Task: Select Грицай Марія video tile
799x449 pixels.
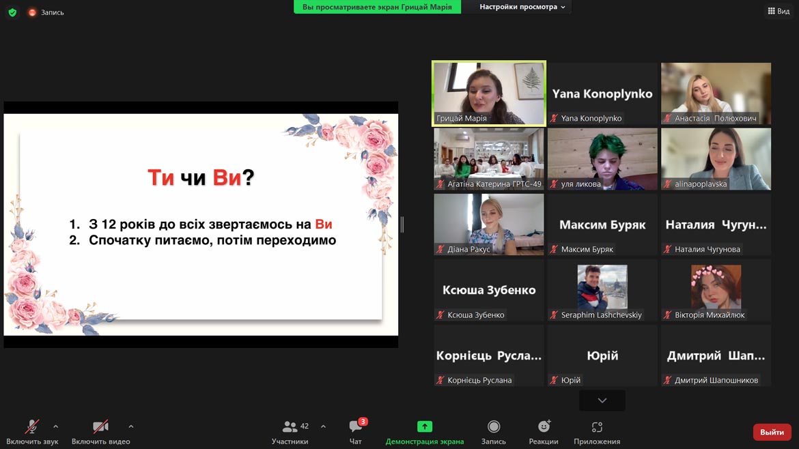Action: click(489, 93)
